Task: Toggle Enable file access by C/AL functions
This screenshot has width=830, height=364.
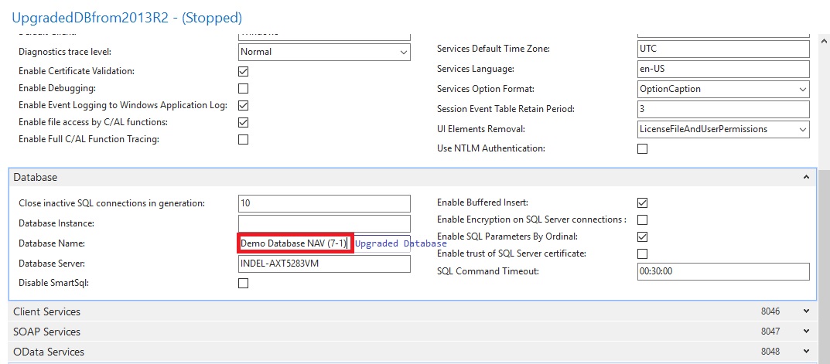Action: click(244, 122)
